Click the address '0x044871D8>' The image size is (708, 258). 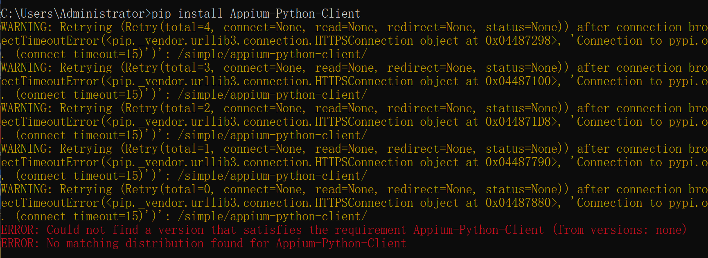pos(521,122)
